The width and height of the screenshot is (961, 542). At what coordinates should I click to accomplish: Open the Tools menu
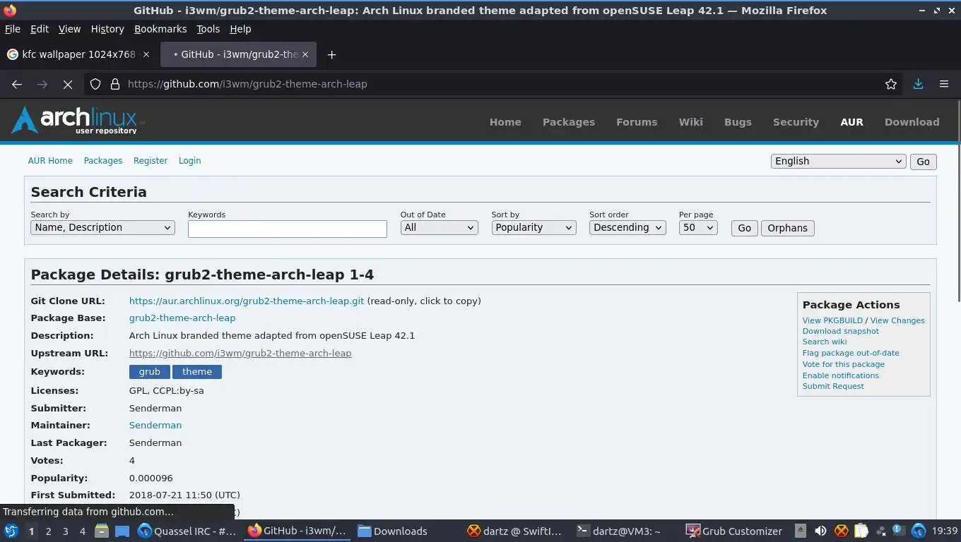tap(208, 29)
